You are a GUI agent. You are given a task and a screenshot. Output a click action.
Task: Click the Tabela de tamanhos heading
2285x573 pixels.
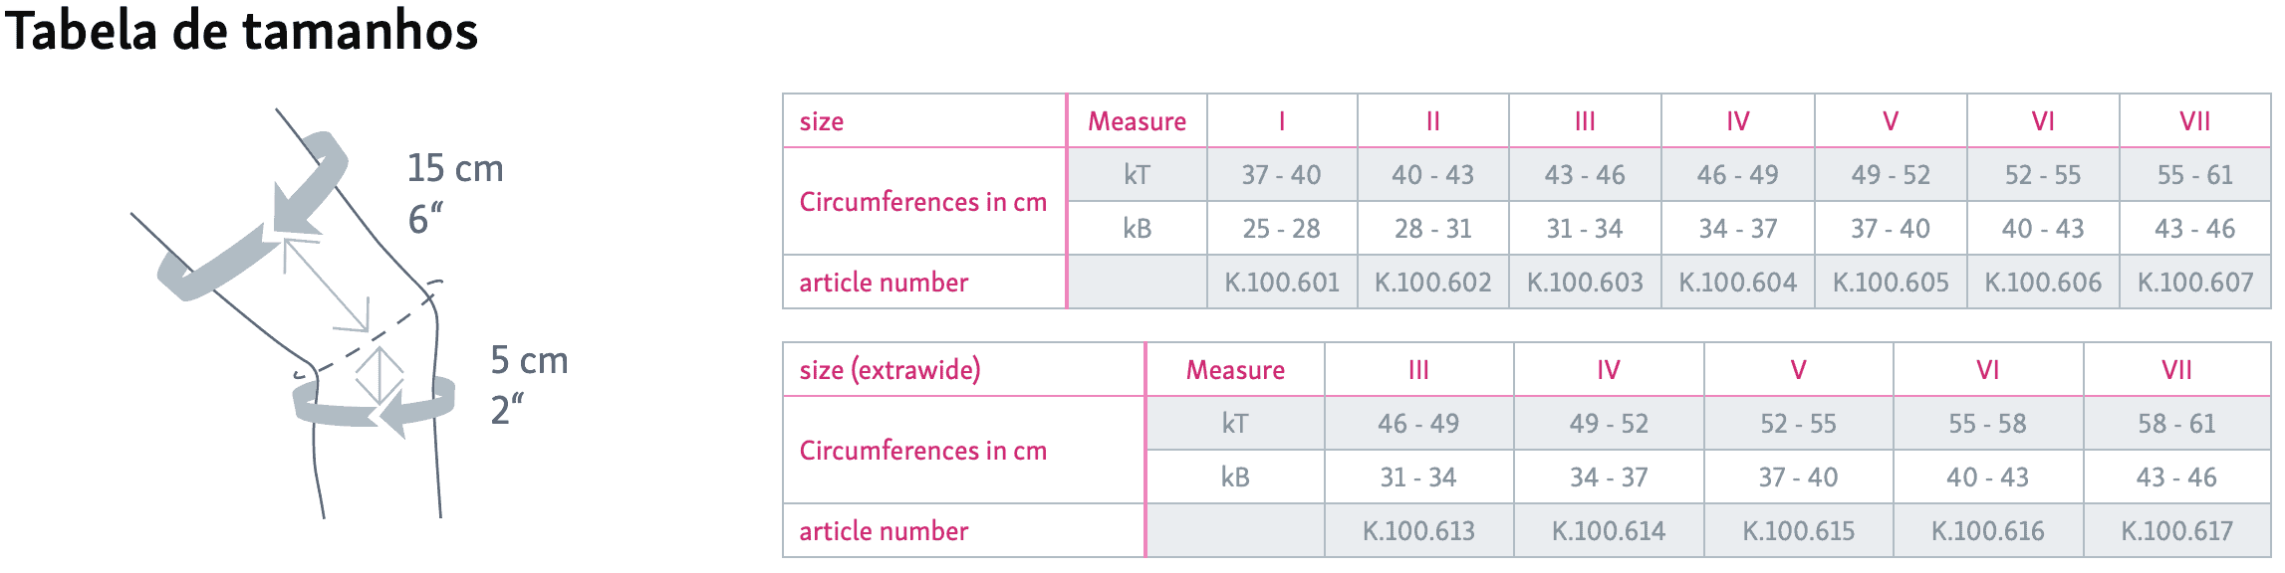coord(242,30)
